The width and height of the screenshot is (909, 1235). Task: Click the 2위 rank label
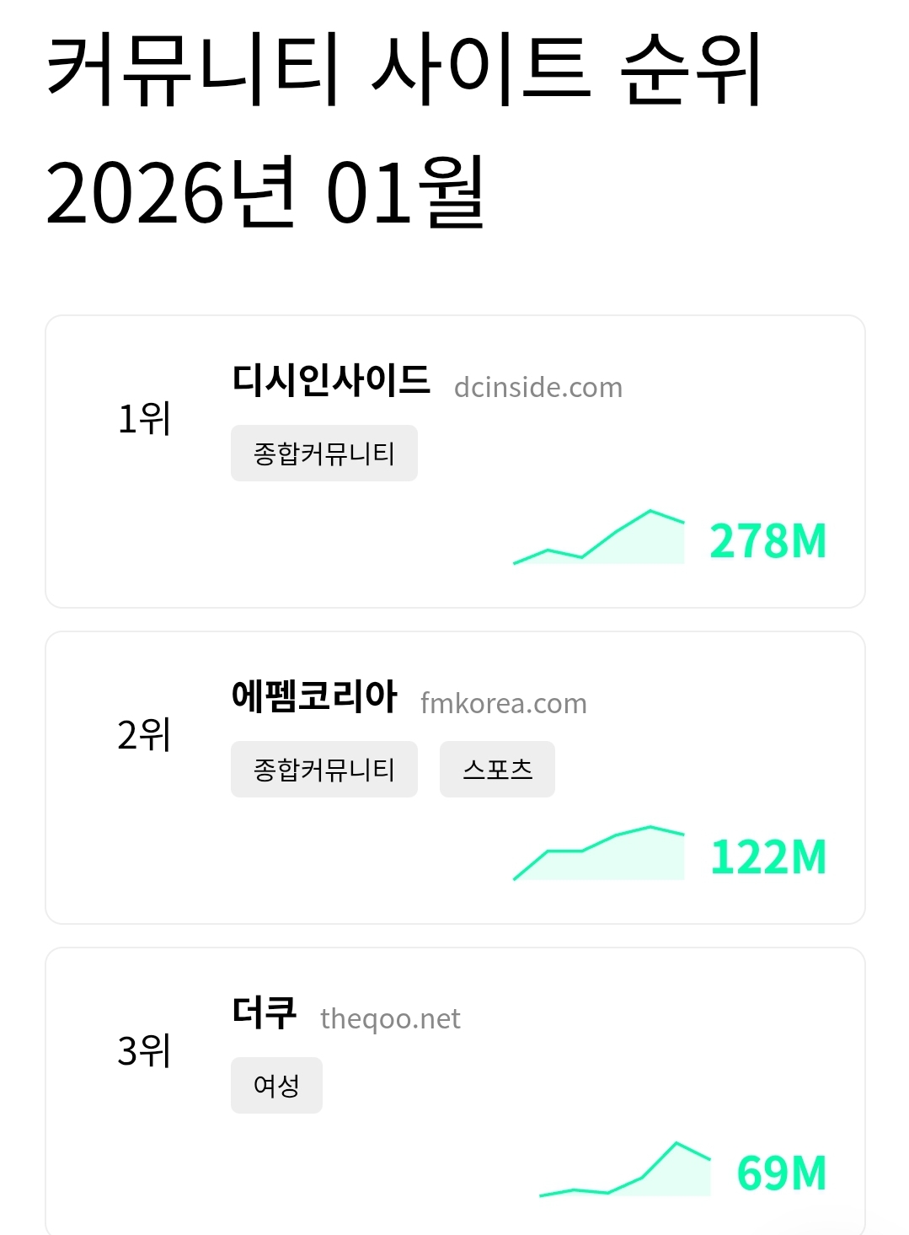point(144,735)
